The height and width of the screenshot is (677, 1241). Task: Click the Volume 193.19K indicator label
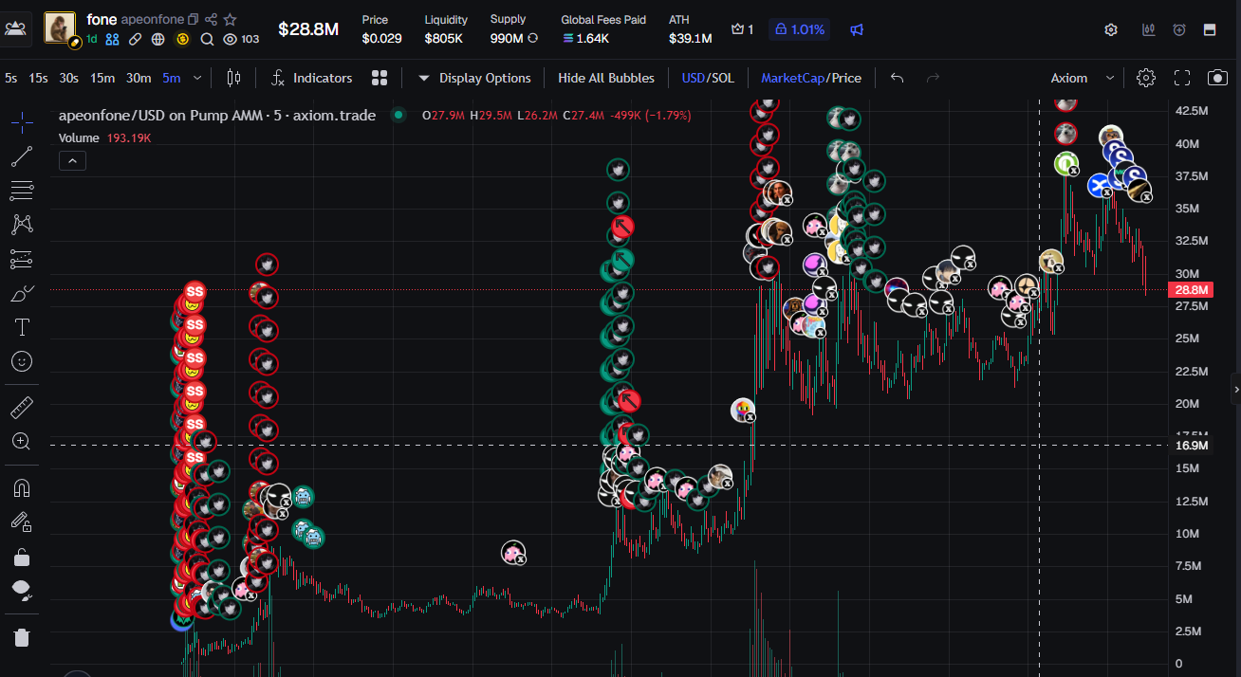tap(104, 137)
